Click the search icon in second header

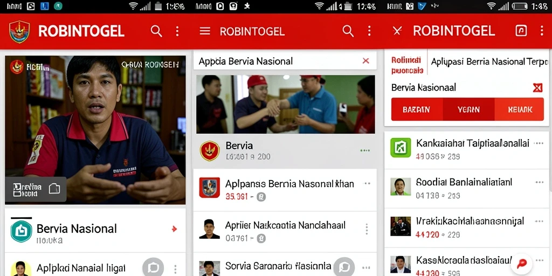pyautogui.click(x=348, y=31)
